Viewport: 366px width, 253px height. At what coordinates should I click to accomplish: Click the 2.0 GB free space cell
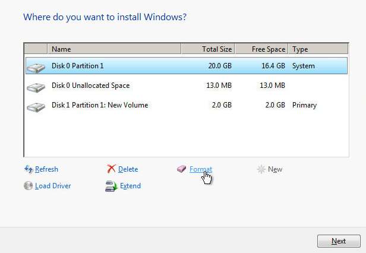coord(275,105)
